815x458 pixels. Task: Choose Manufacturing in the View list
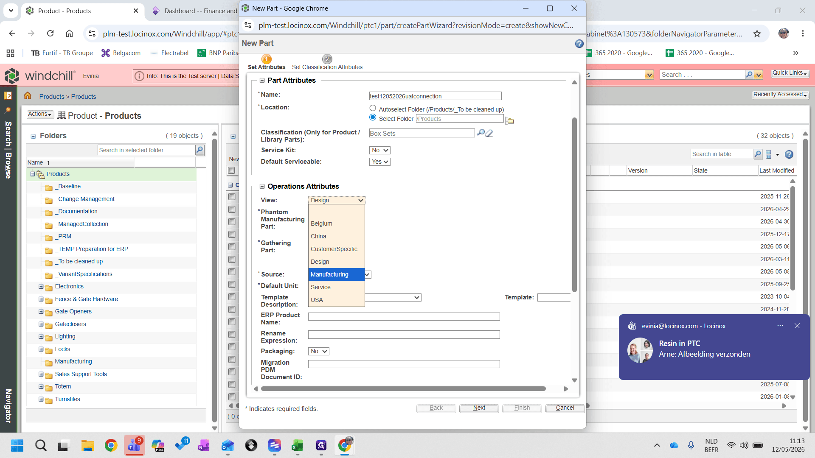click(336, 274)
